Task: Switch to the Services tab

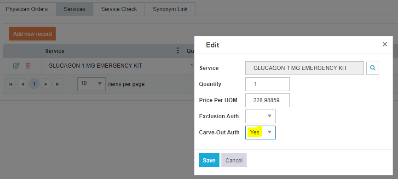Action: click(x=75, y=9)
